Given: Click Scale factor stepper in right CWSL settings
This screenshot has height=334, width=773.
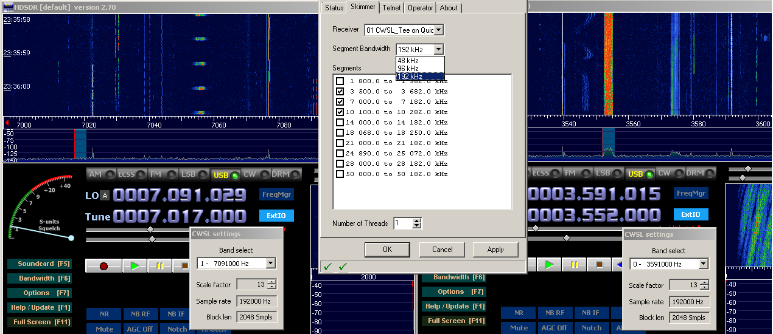Looking at the screenshot, I should (704, 285).
